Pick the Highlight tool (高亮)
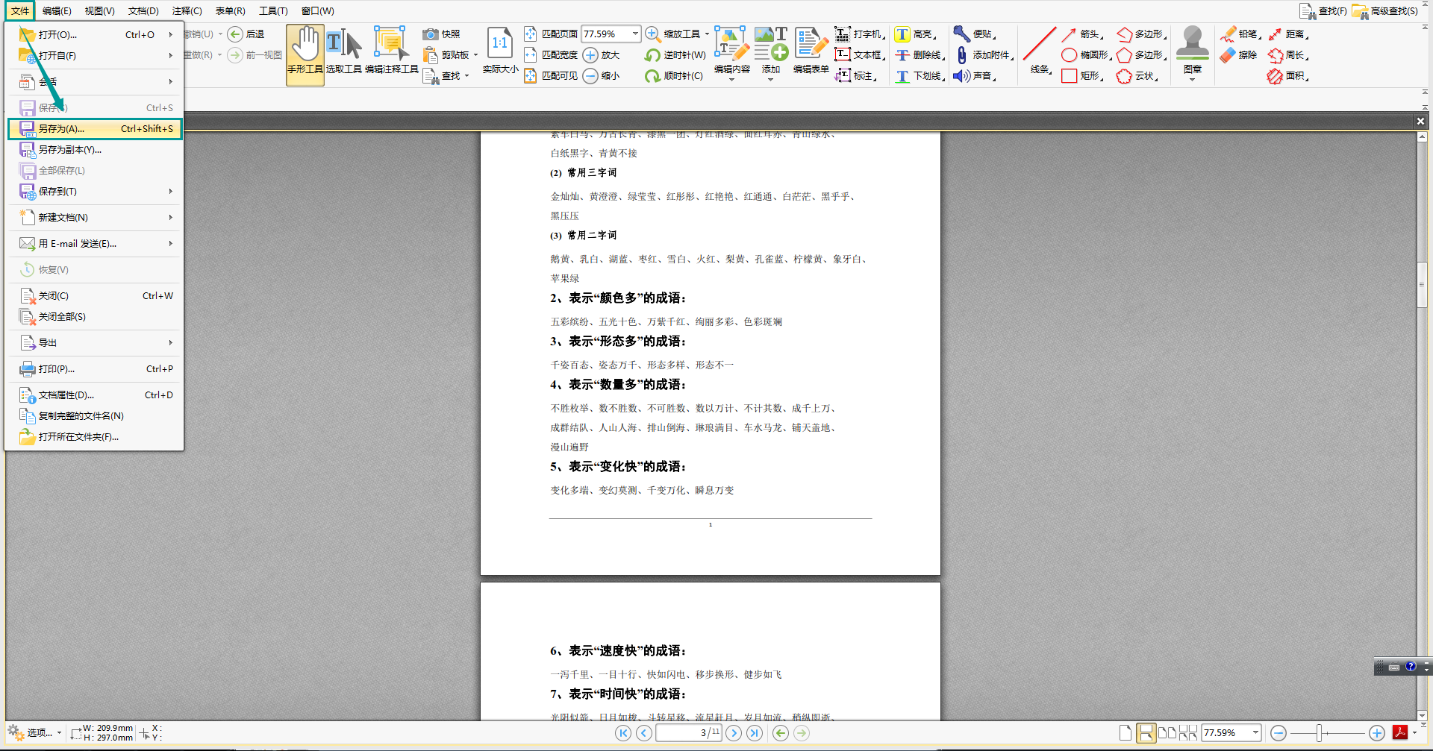The image size is (1433, 751). pyautogui.click(x=916, y=34)
